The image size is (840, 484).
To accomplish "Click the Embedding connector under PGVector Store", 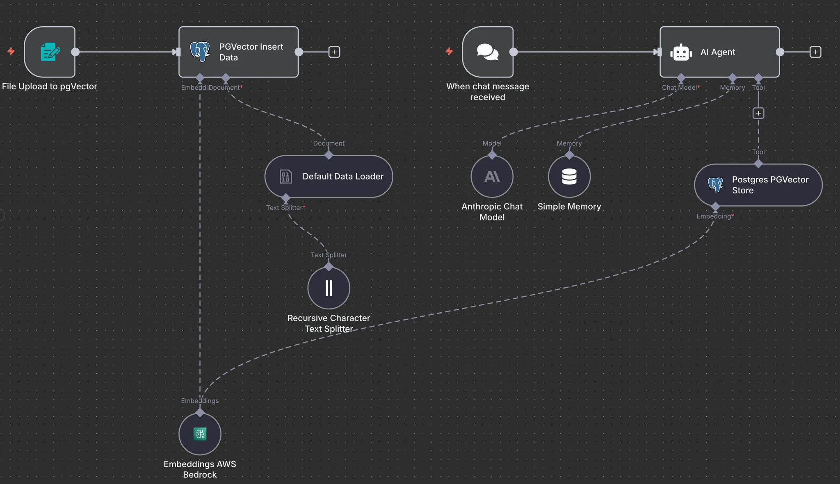I will (x=715, y=207).
